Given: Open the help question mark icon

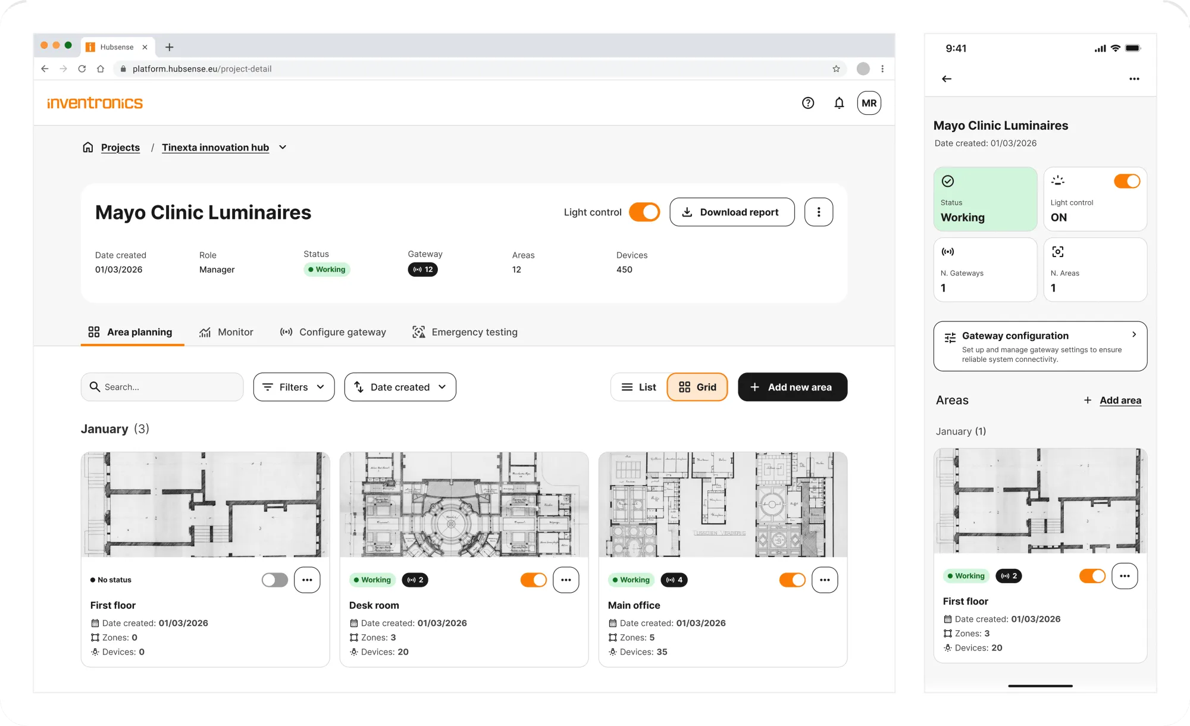Looking at the screenshot, I should pos(807,103).
